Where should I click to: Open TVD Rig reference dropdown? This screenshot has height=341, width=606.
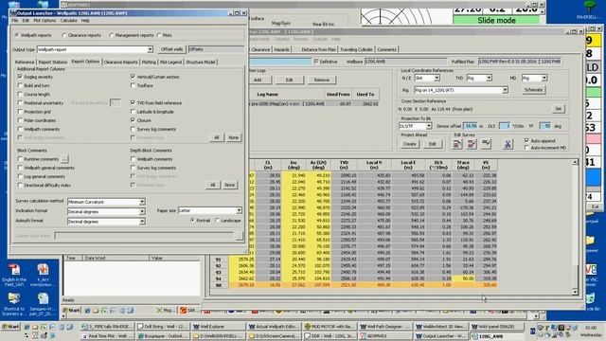pos(489,78)
